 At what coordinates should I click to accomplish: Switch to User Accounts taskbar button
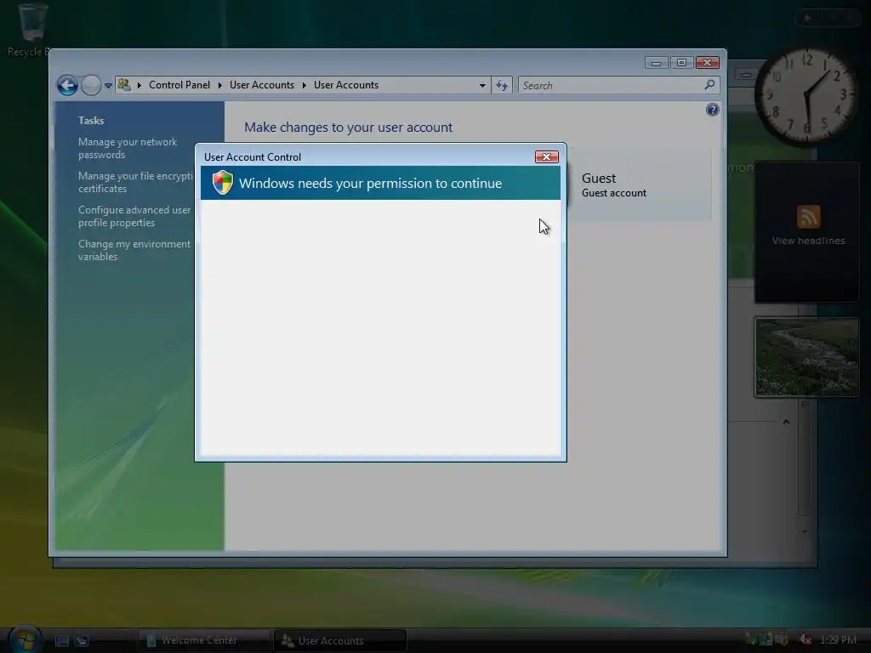(340, 640)
